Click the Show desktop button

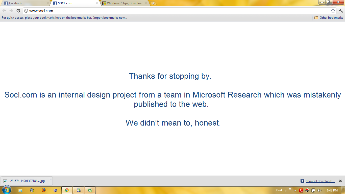343,190
